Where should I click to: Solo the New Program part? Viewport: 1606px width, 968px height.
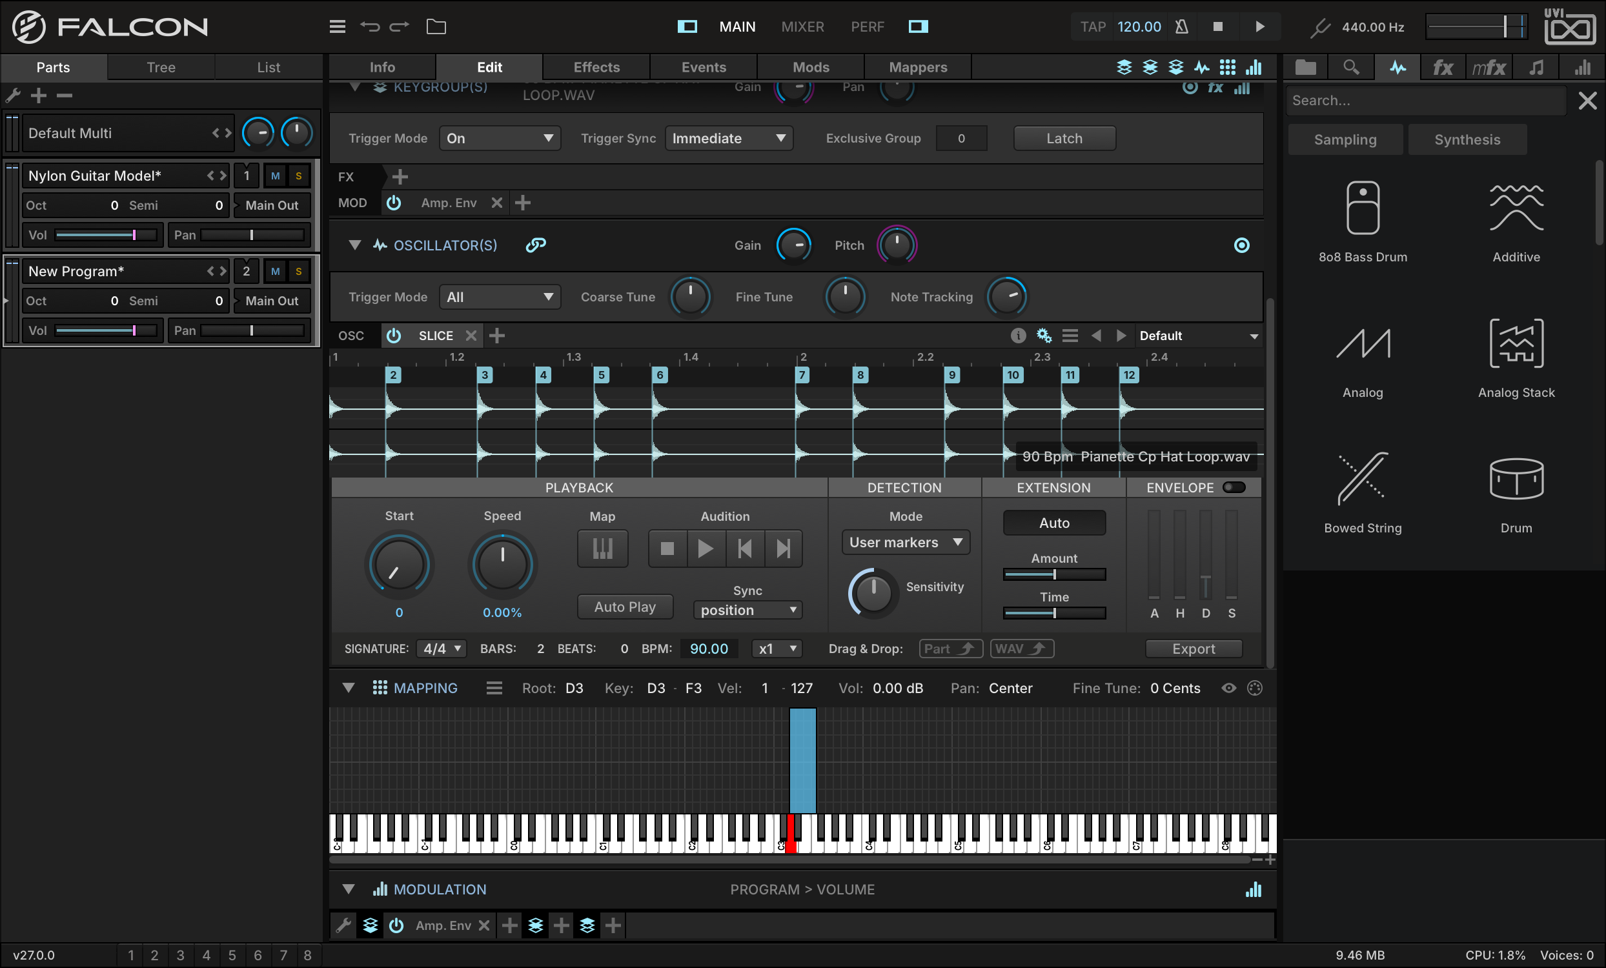(x=298, y=272)
